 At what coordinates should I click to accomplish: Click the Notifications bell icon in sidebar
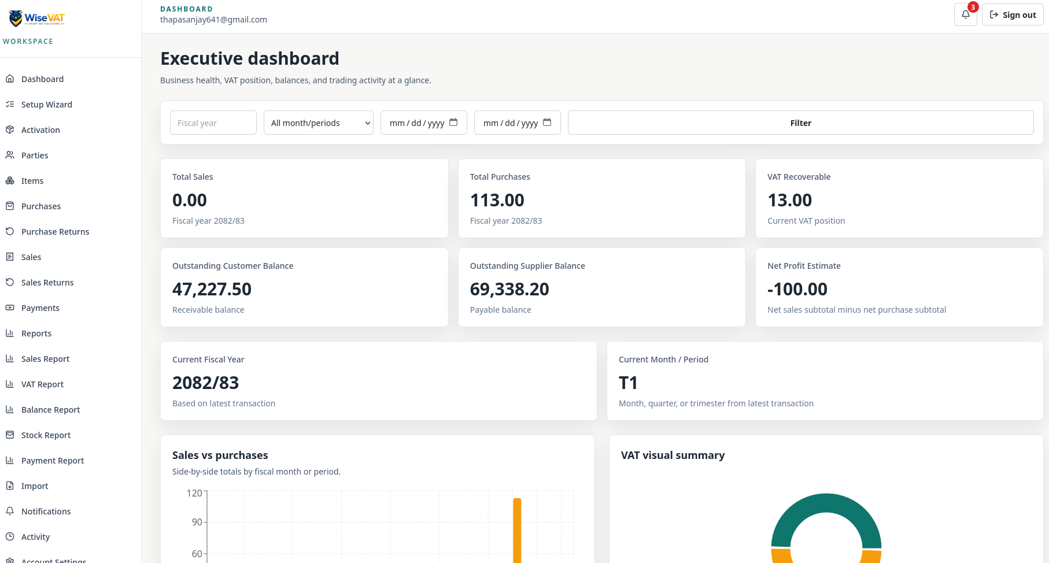click(10, 511)
